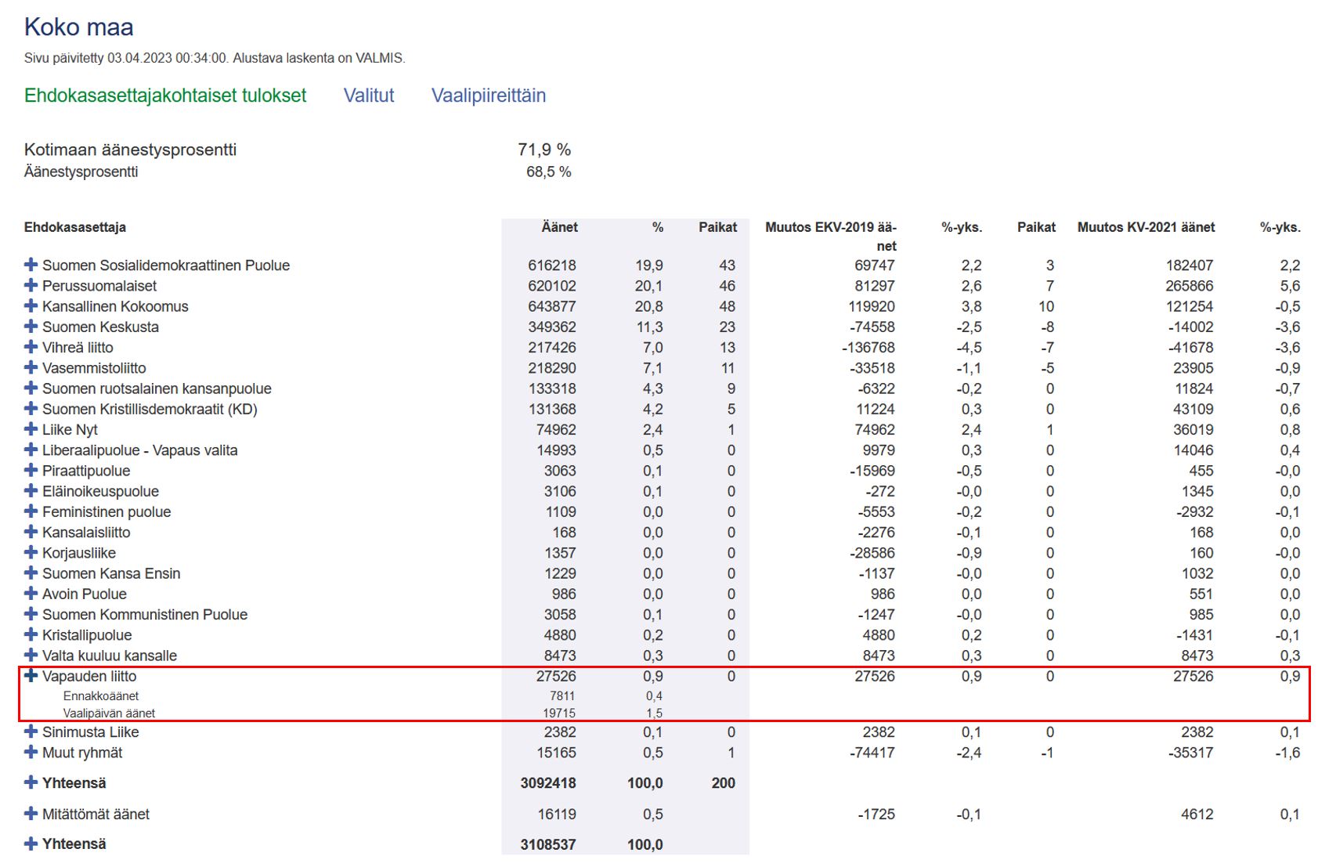The width and height of the screenshot is (1336, 867).
Task: Expand Liberaalipuolue - Vapaus valita plus icon
Action: 31,450
